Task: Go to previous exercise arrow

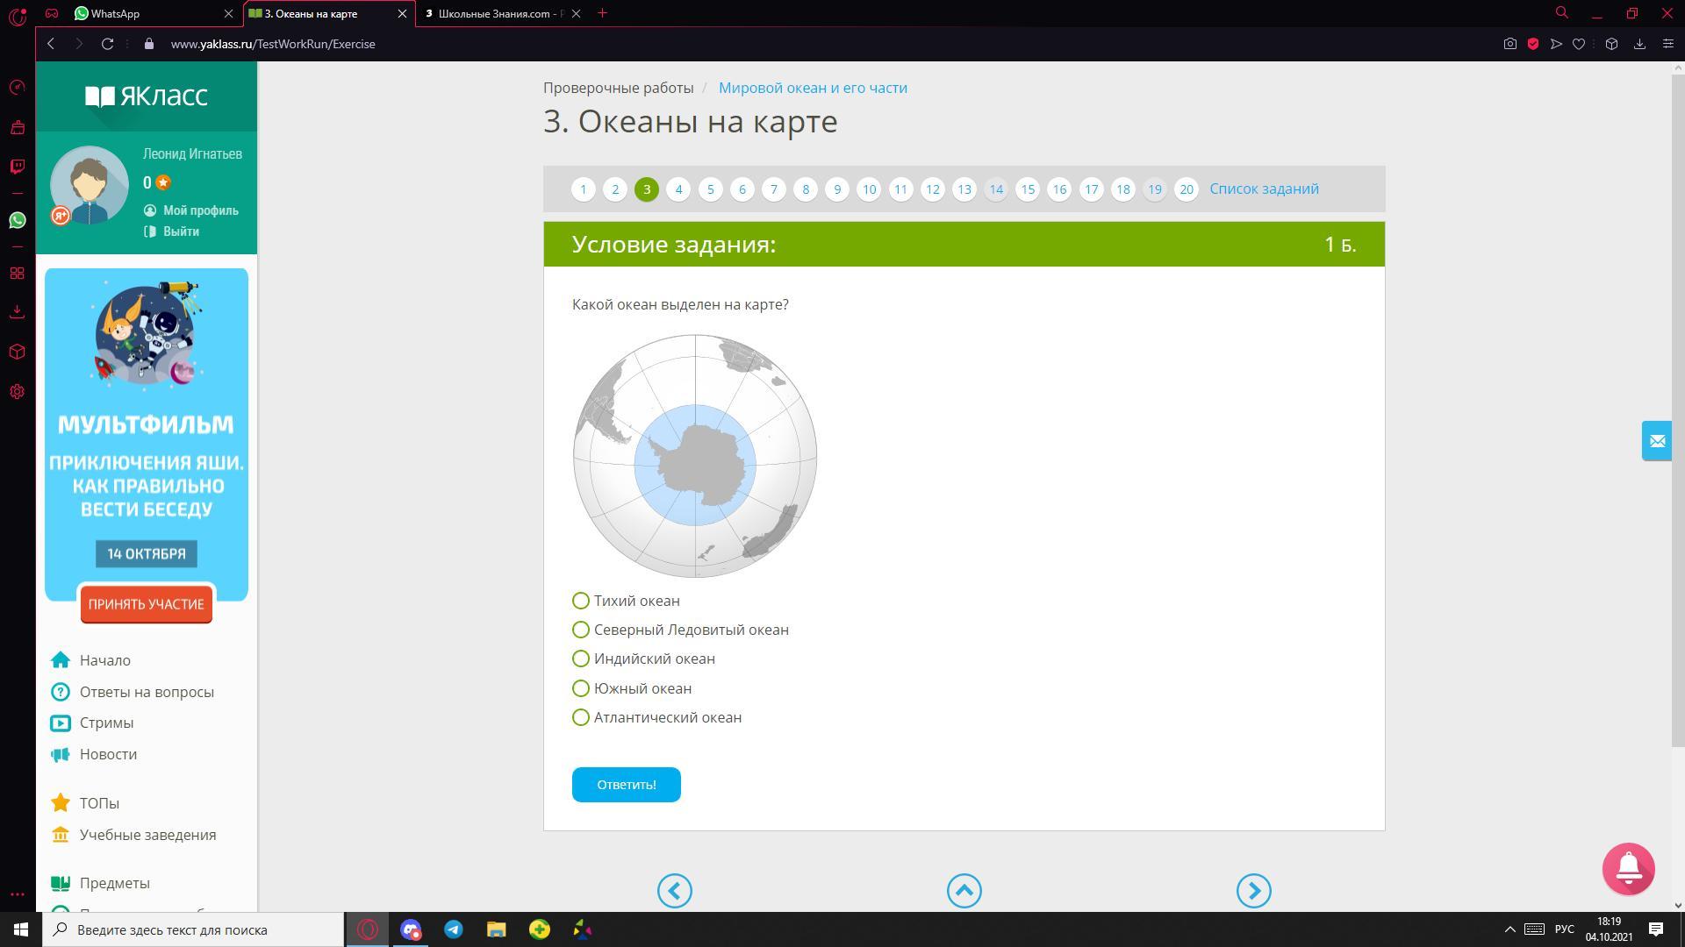Action: click(x=674, y=891)
